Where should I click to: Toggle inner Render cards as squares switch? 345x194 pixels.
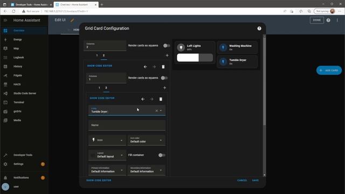click(x=164, y=78)
